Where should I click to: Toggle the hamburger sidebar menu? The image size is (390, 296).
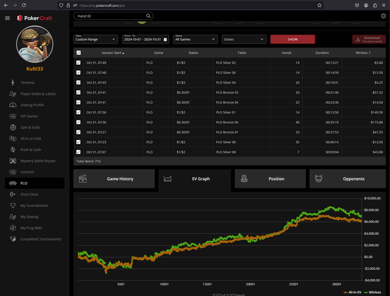pos(7,18)
